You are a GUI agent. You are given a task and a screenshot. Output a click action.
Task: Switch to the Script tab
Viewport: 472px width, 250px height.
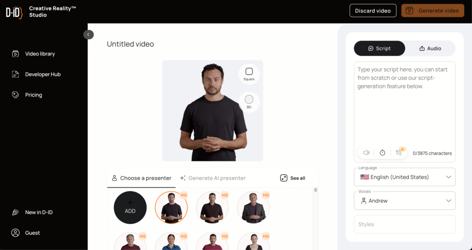pyautogui.click(x=379, y=48)
